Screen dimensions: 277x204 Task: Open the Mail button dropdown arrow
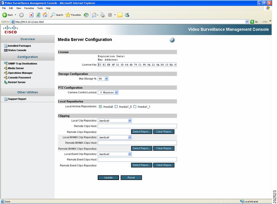point(98,15)
